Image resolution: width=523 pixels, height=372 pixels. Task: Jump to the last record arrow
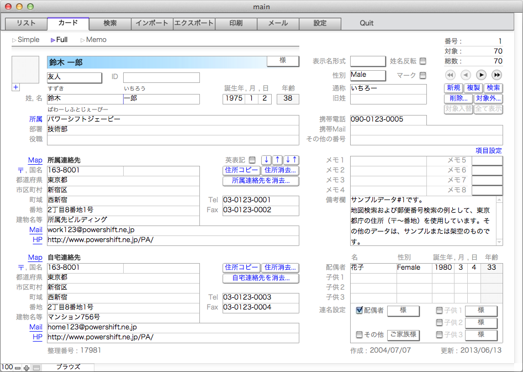coord(497,75)
